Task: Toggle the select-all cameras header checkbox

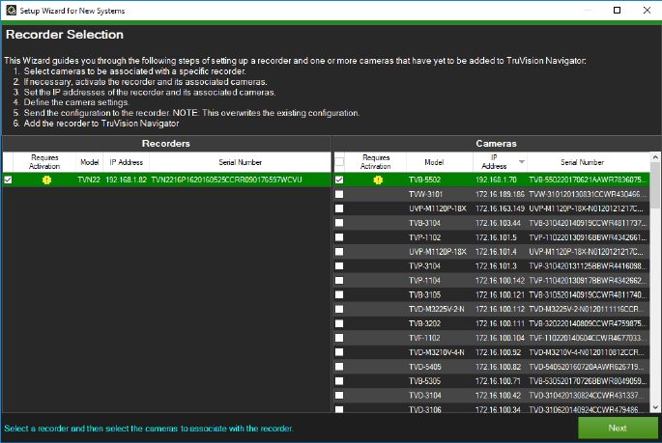Action: click(339, 162)
